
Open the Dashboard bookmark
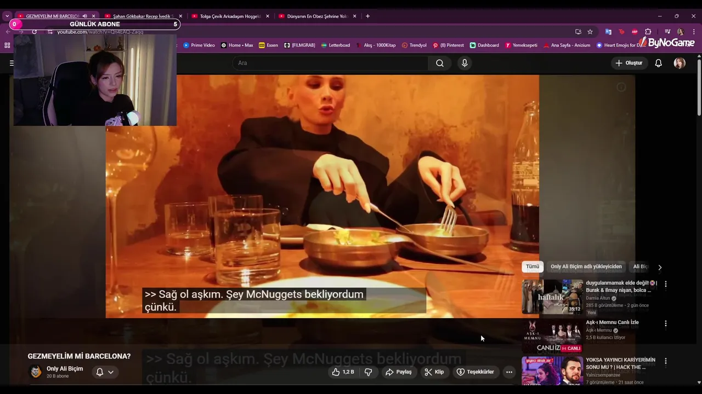click(484, 45)
